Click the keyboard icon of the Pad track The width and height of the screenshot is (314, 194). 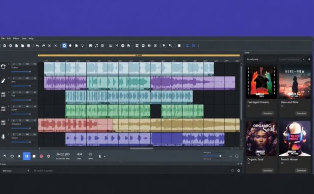pyautogui.click(x=3, y=94)
